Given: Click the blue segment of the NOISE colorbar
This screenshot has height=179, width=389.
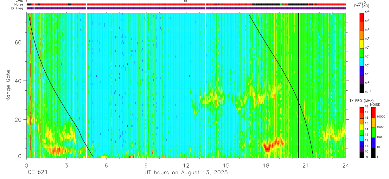Looking at the screenshot, I should click(x=373, y=143).
